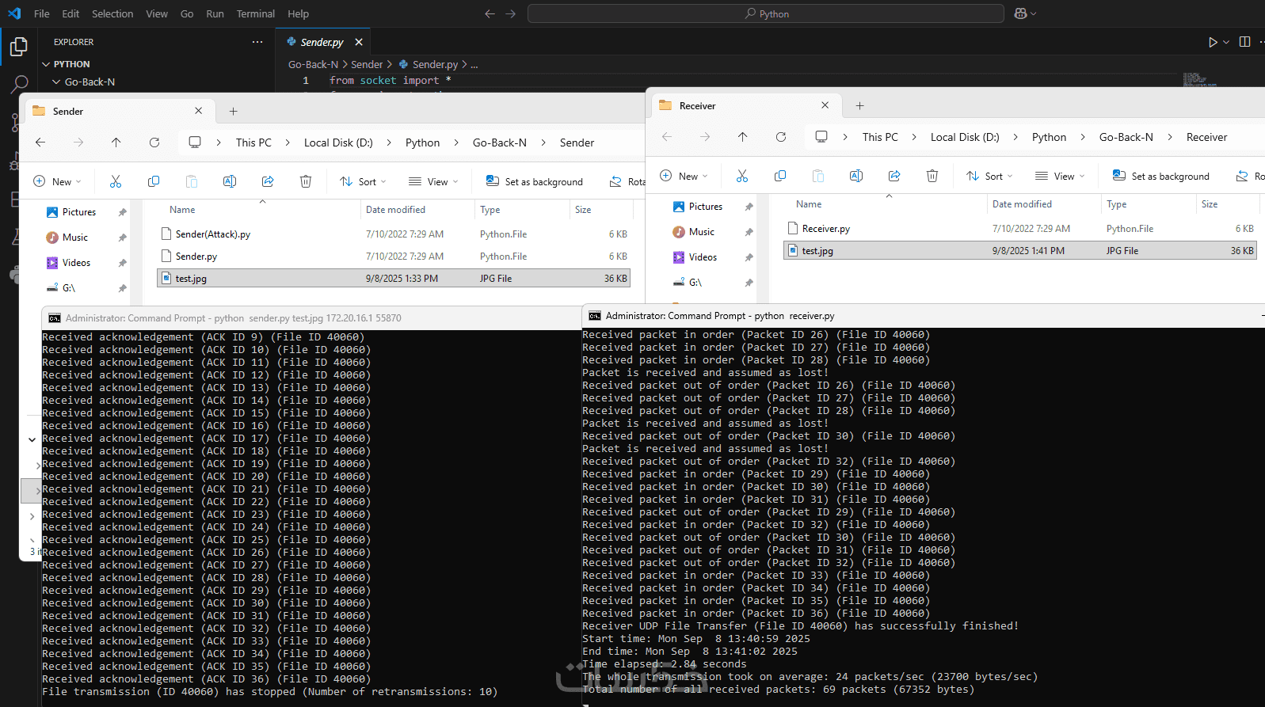Click Up arrow in Sender window navigation
This screenshot has width=1265, height=707.
click(x=116, y=143)
